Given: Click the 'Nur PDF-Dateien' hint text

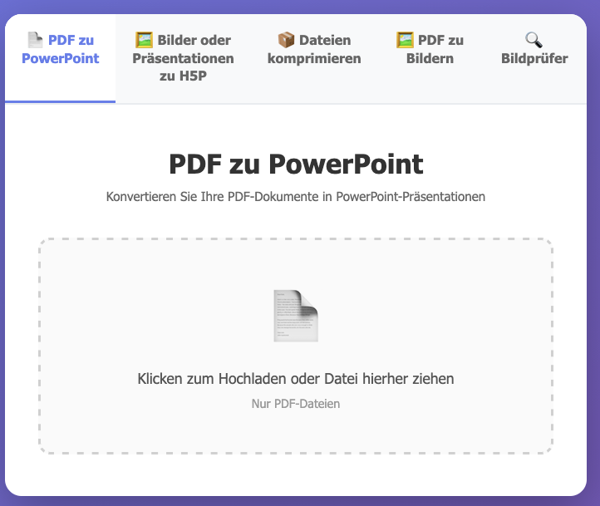Looking at the screenshot, I should [x=296, y=404].
